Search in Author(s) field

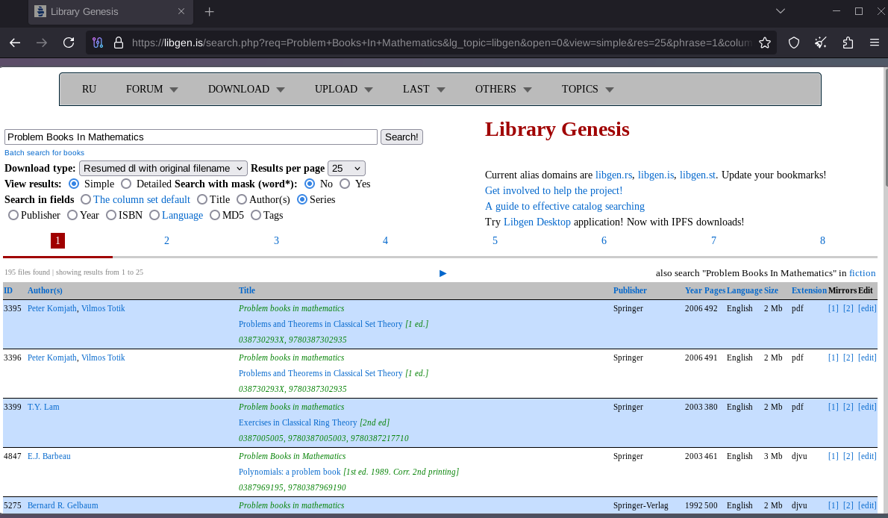[x=242, y=199]
